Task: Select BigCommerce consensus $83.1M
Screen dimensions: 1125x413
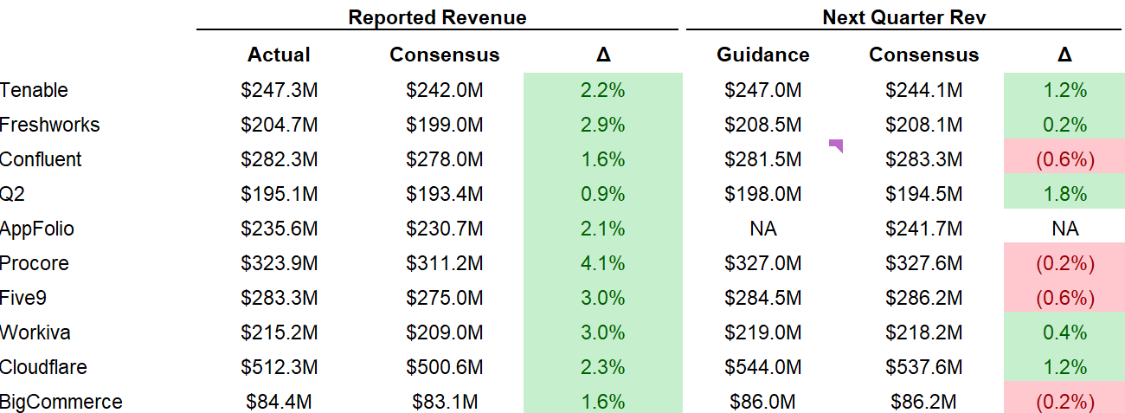Action: coord(445,402)
